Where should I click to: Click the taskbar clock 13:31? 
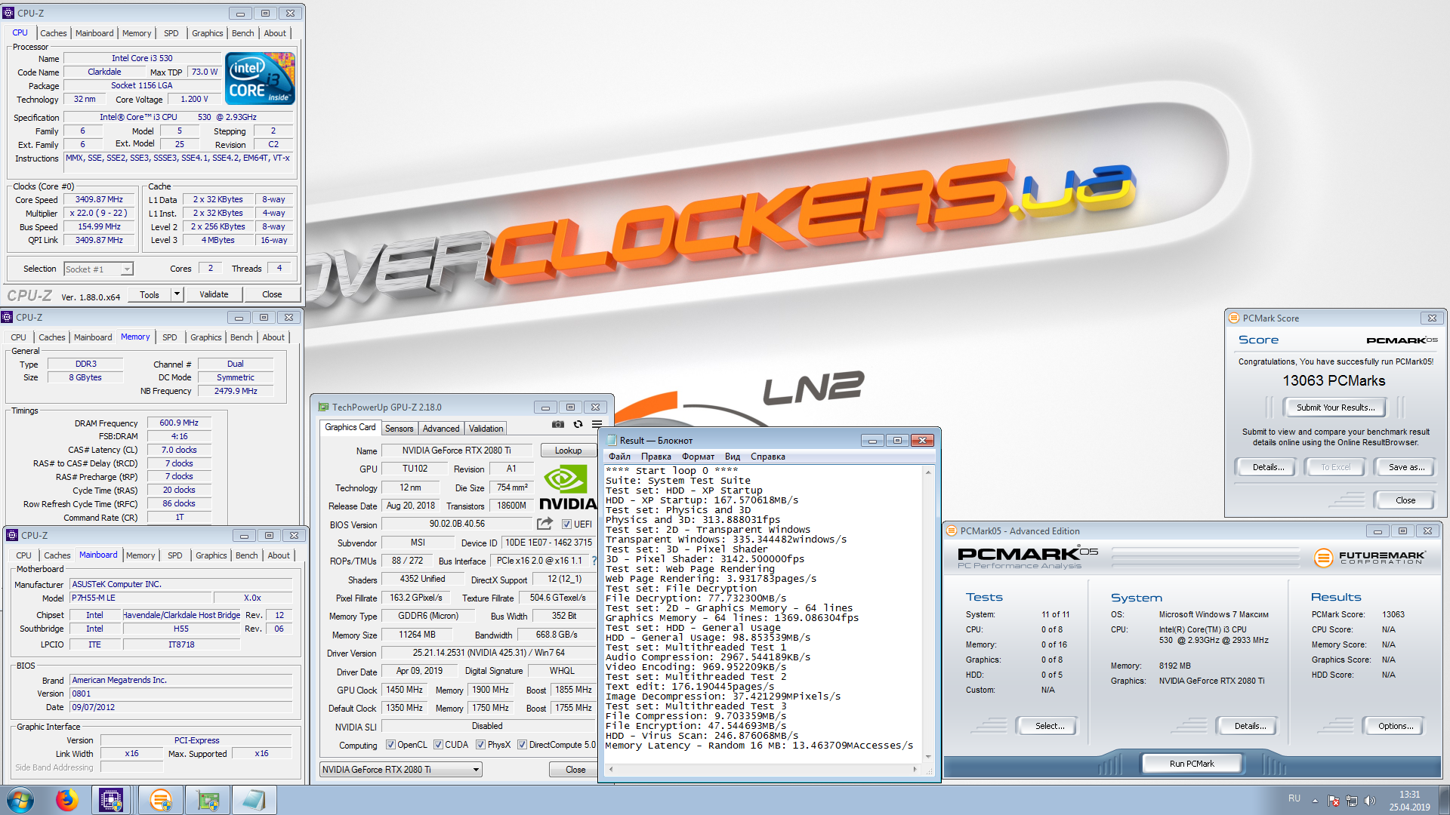[1409, 795]
